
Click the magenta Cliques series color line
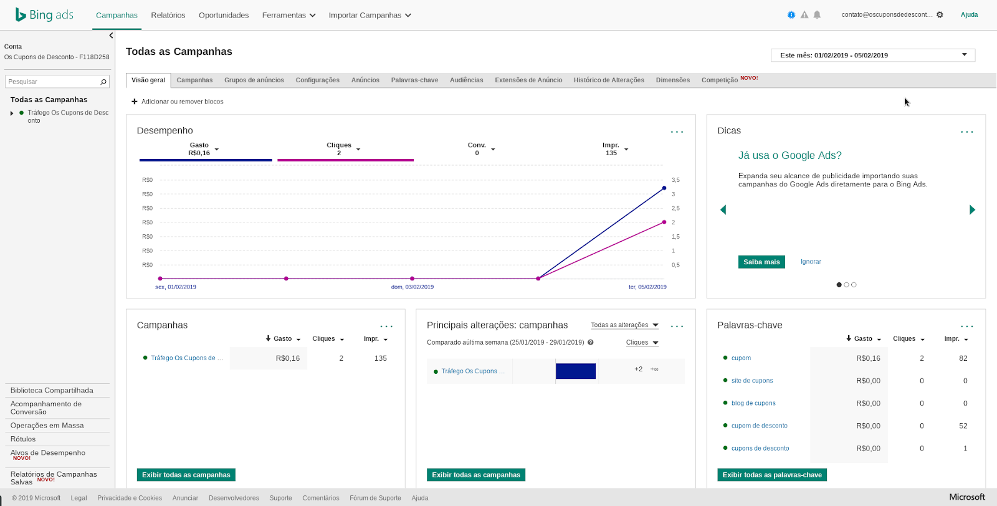coord(345,160)
